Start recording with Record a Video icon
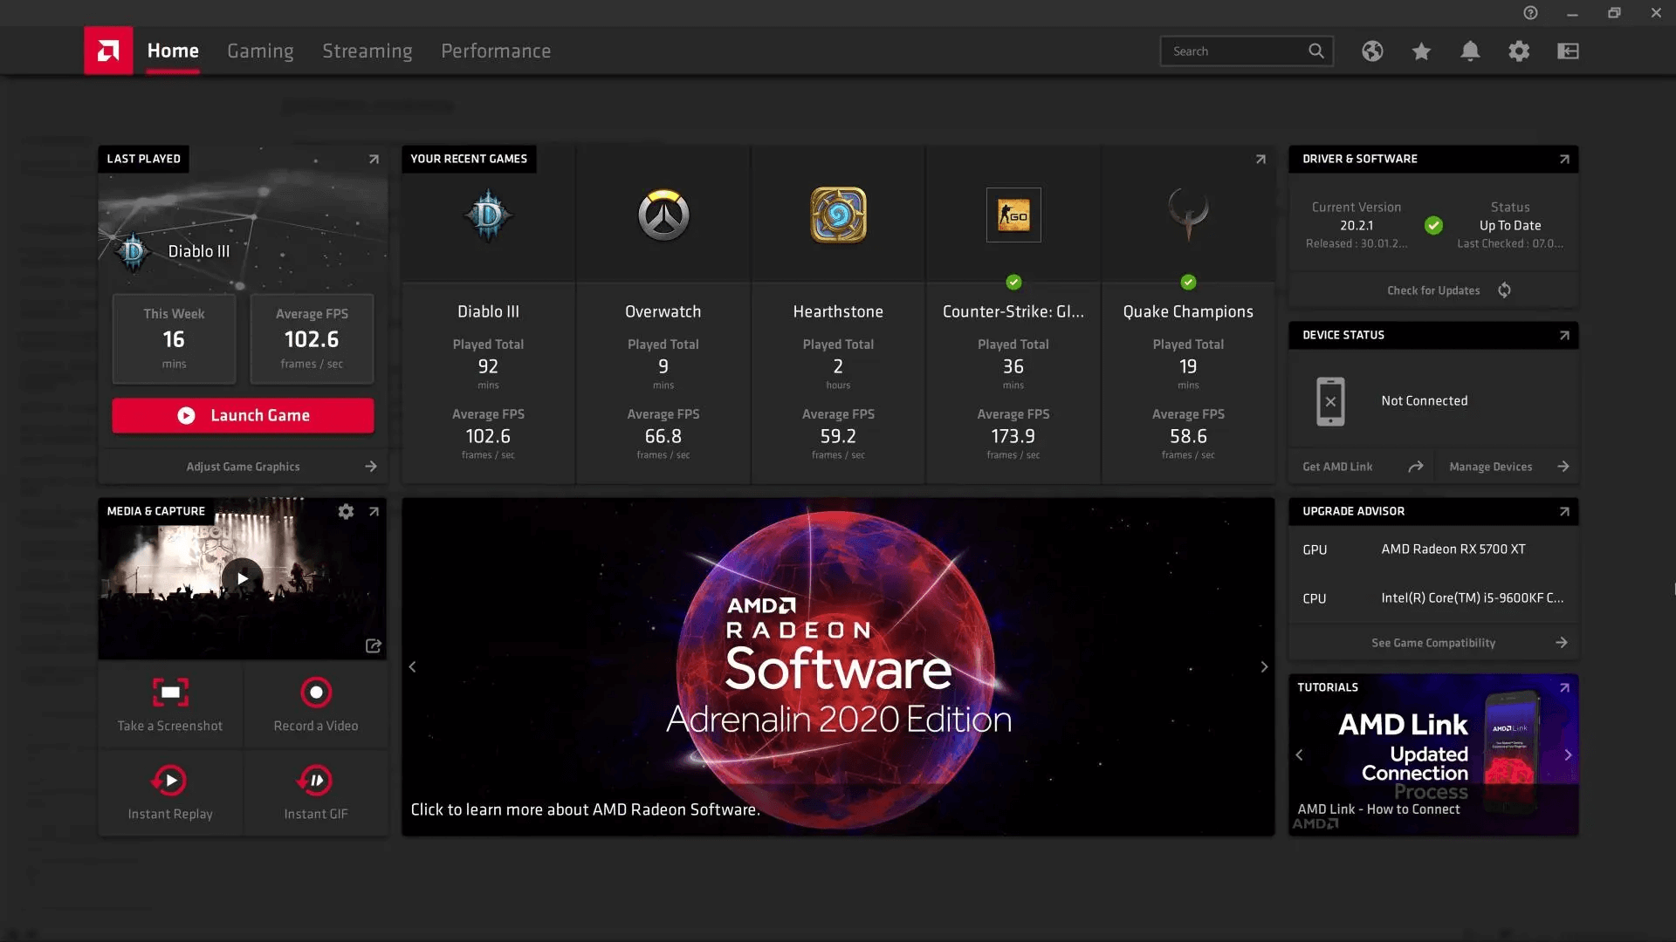Viewport: 1676px width, 942px height. pyautogui.click(x=316, y=693)
